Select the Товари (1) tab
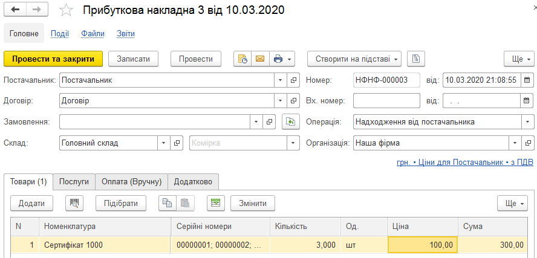537x258 pixels. point(28,182)
